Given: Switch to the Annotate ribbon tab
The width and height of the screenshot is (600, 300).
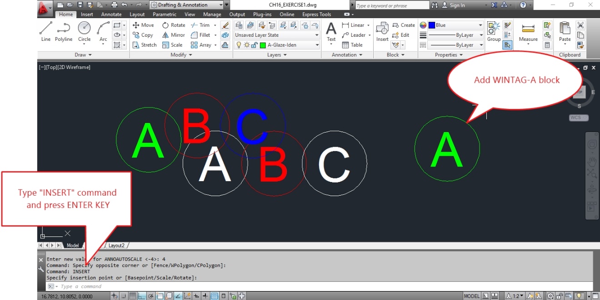Looking at the screenshot, I should [x=110, y=14].
